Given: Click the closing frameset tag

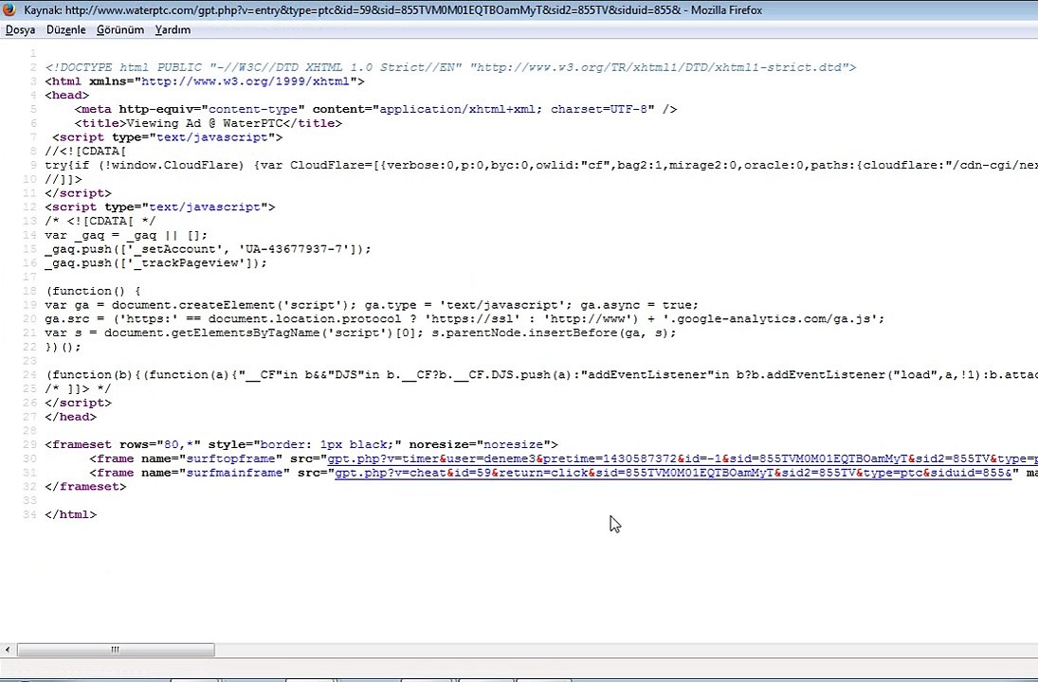Looking at the screenshot, I should point(85,486).
